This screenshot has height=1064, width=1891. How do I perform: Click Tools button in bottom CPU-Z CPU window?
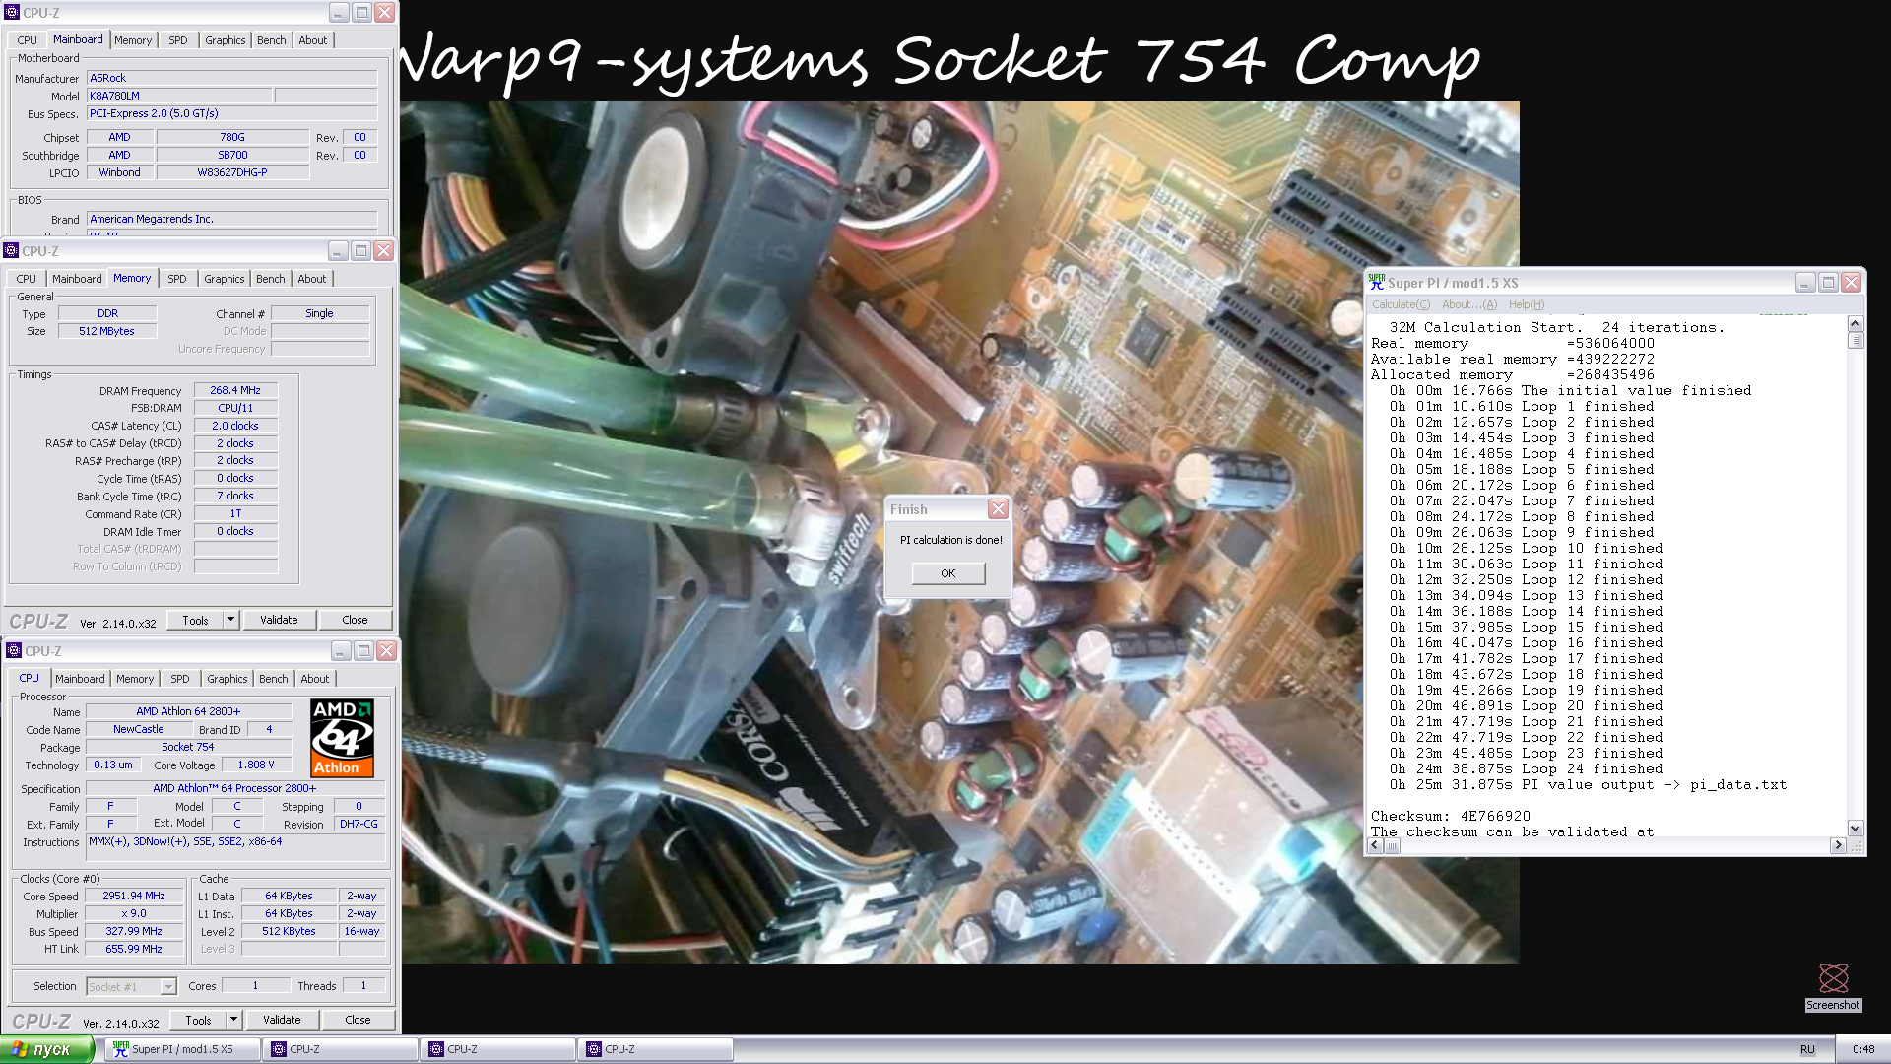point(198,1020)
